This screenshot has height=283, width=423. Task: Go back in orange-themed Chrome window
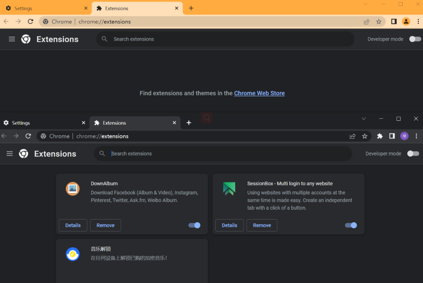6,22
